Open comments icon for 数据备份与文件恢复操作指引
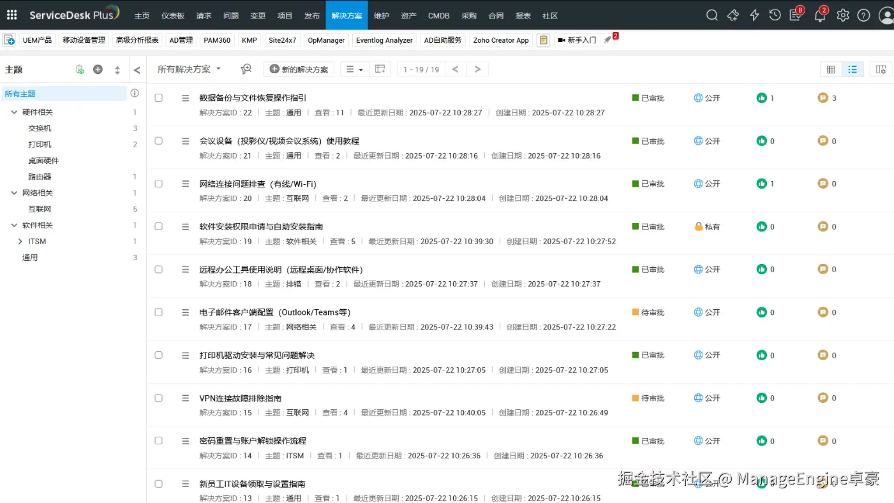The image size is (894, 503). point(823,98)
